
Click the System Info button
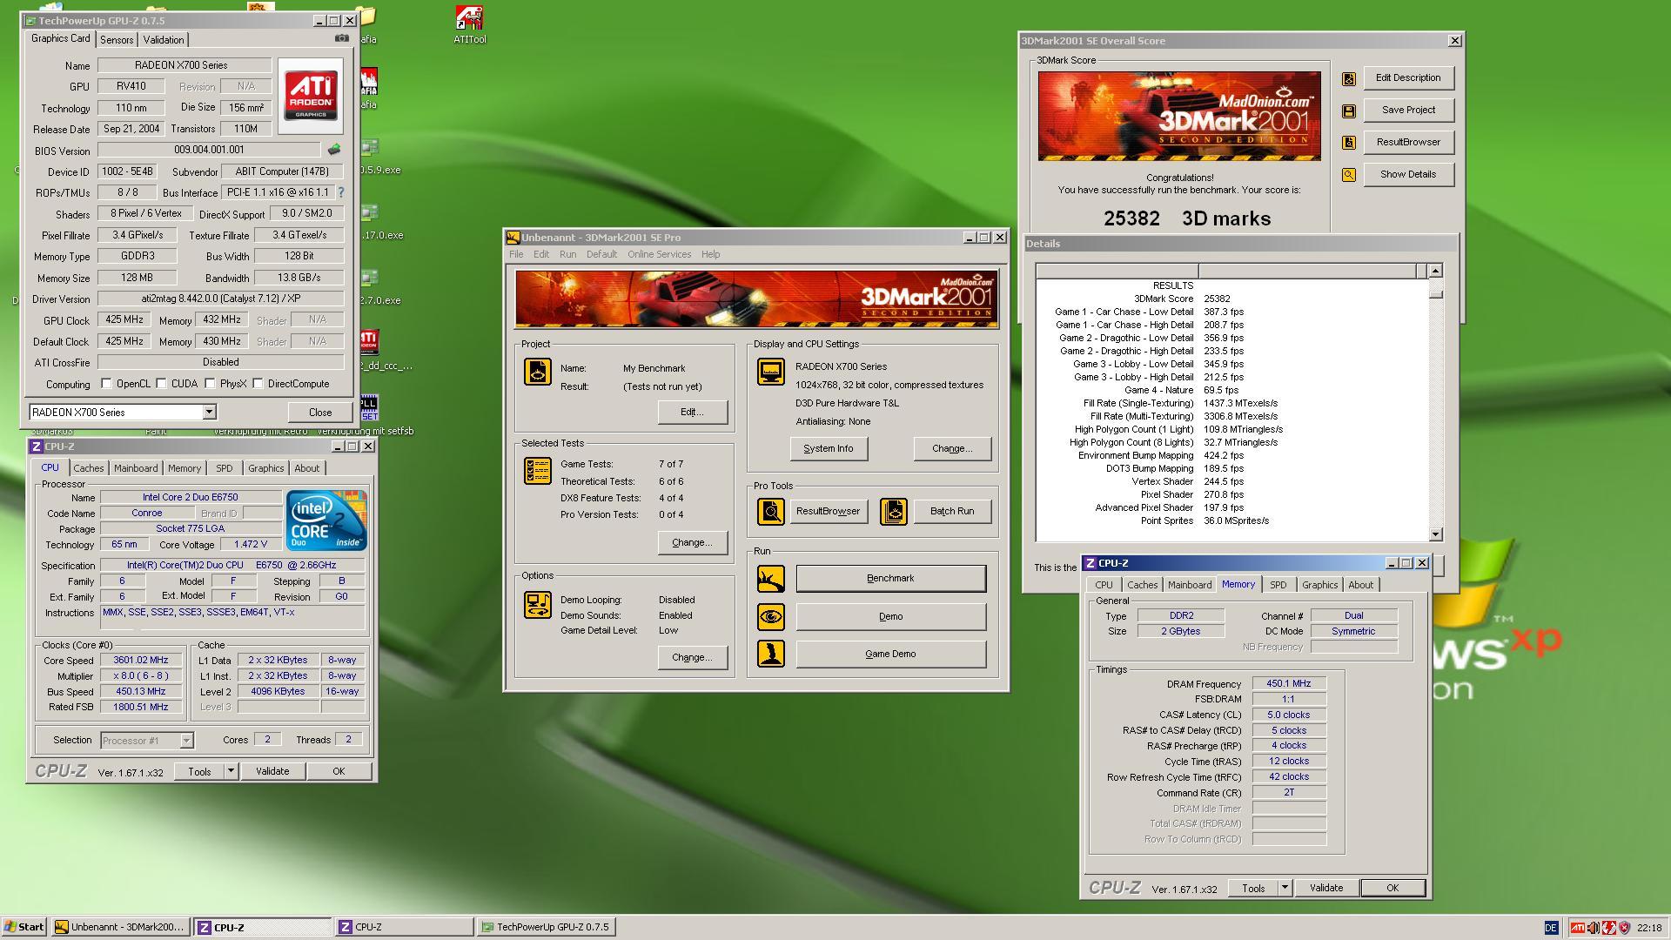pos(828,449)
